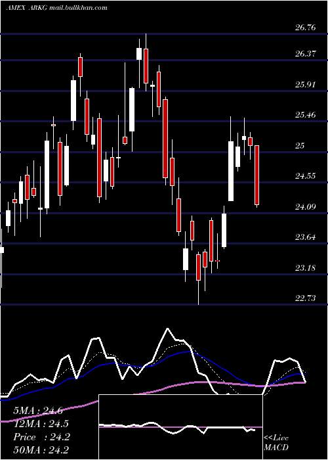Click the <<Live MACD label
328x460 pixels.
276,443
